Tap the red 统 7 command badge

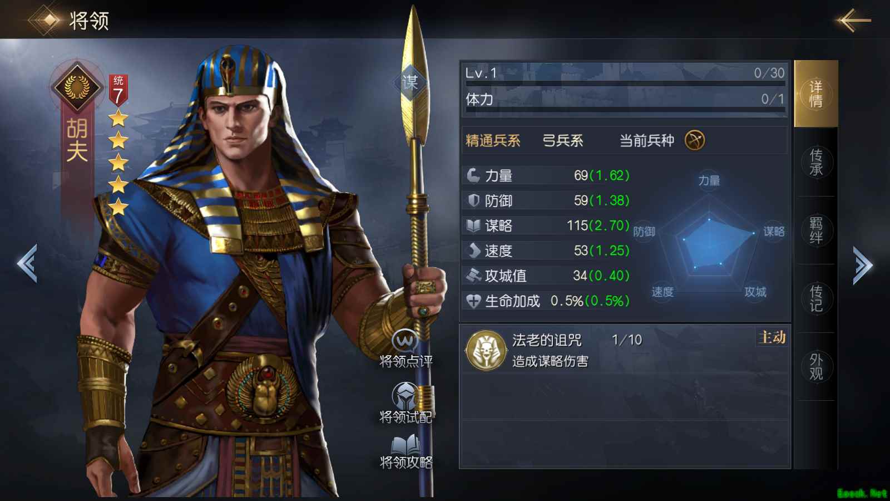point(118,90)
